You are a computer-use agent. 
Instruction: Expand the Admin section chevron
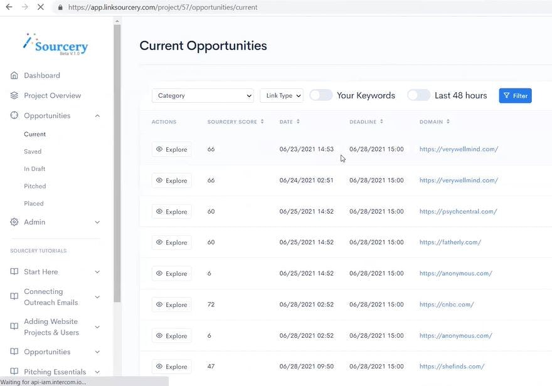click(x=97, y=222)
